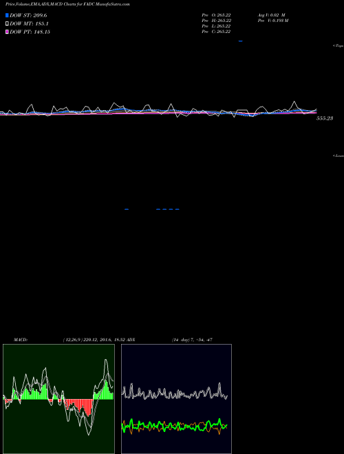Click the 'Pre C: 265.22' value
The width and height of the screenshot is (344, 454).
216,32
